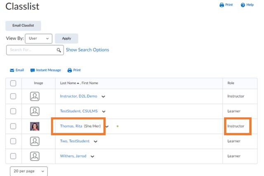Screen dimensions: 264x176
Task: Check the box for TestStudent, CSULMS
Action: 13,111
